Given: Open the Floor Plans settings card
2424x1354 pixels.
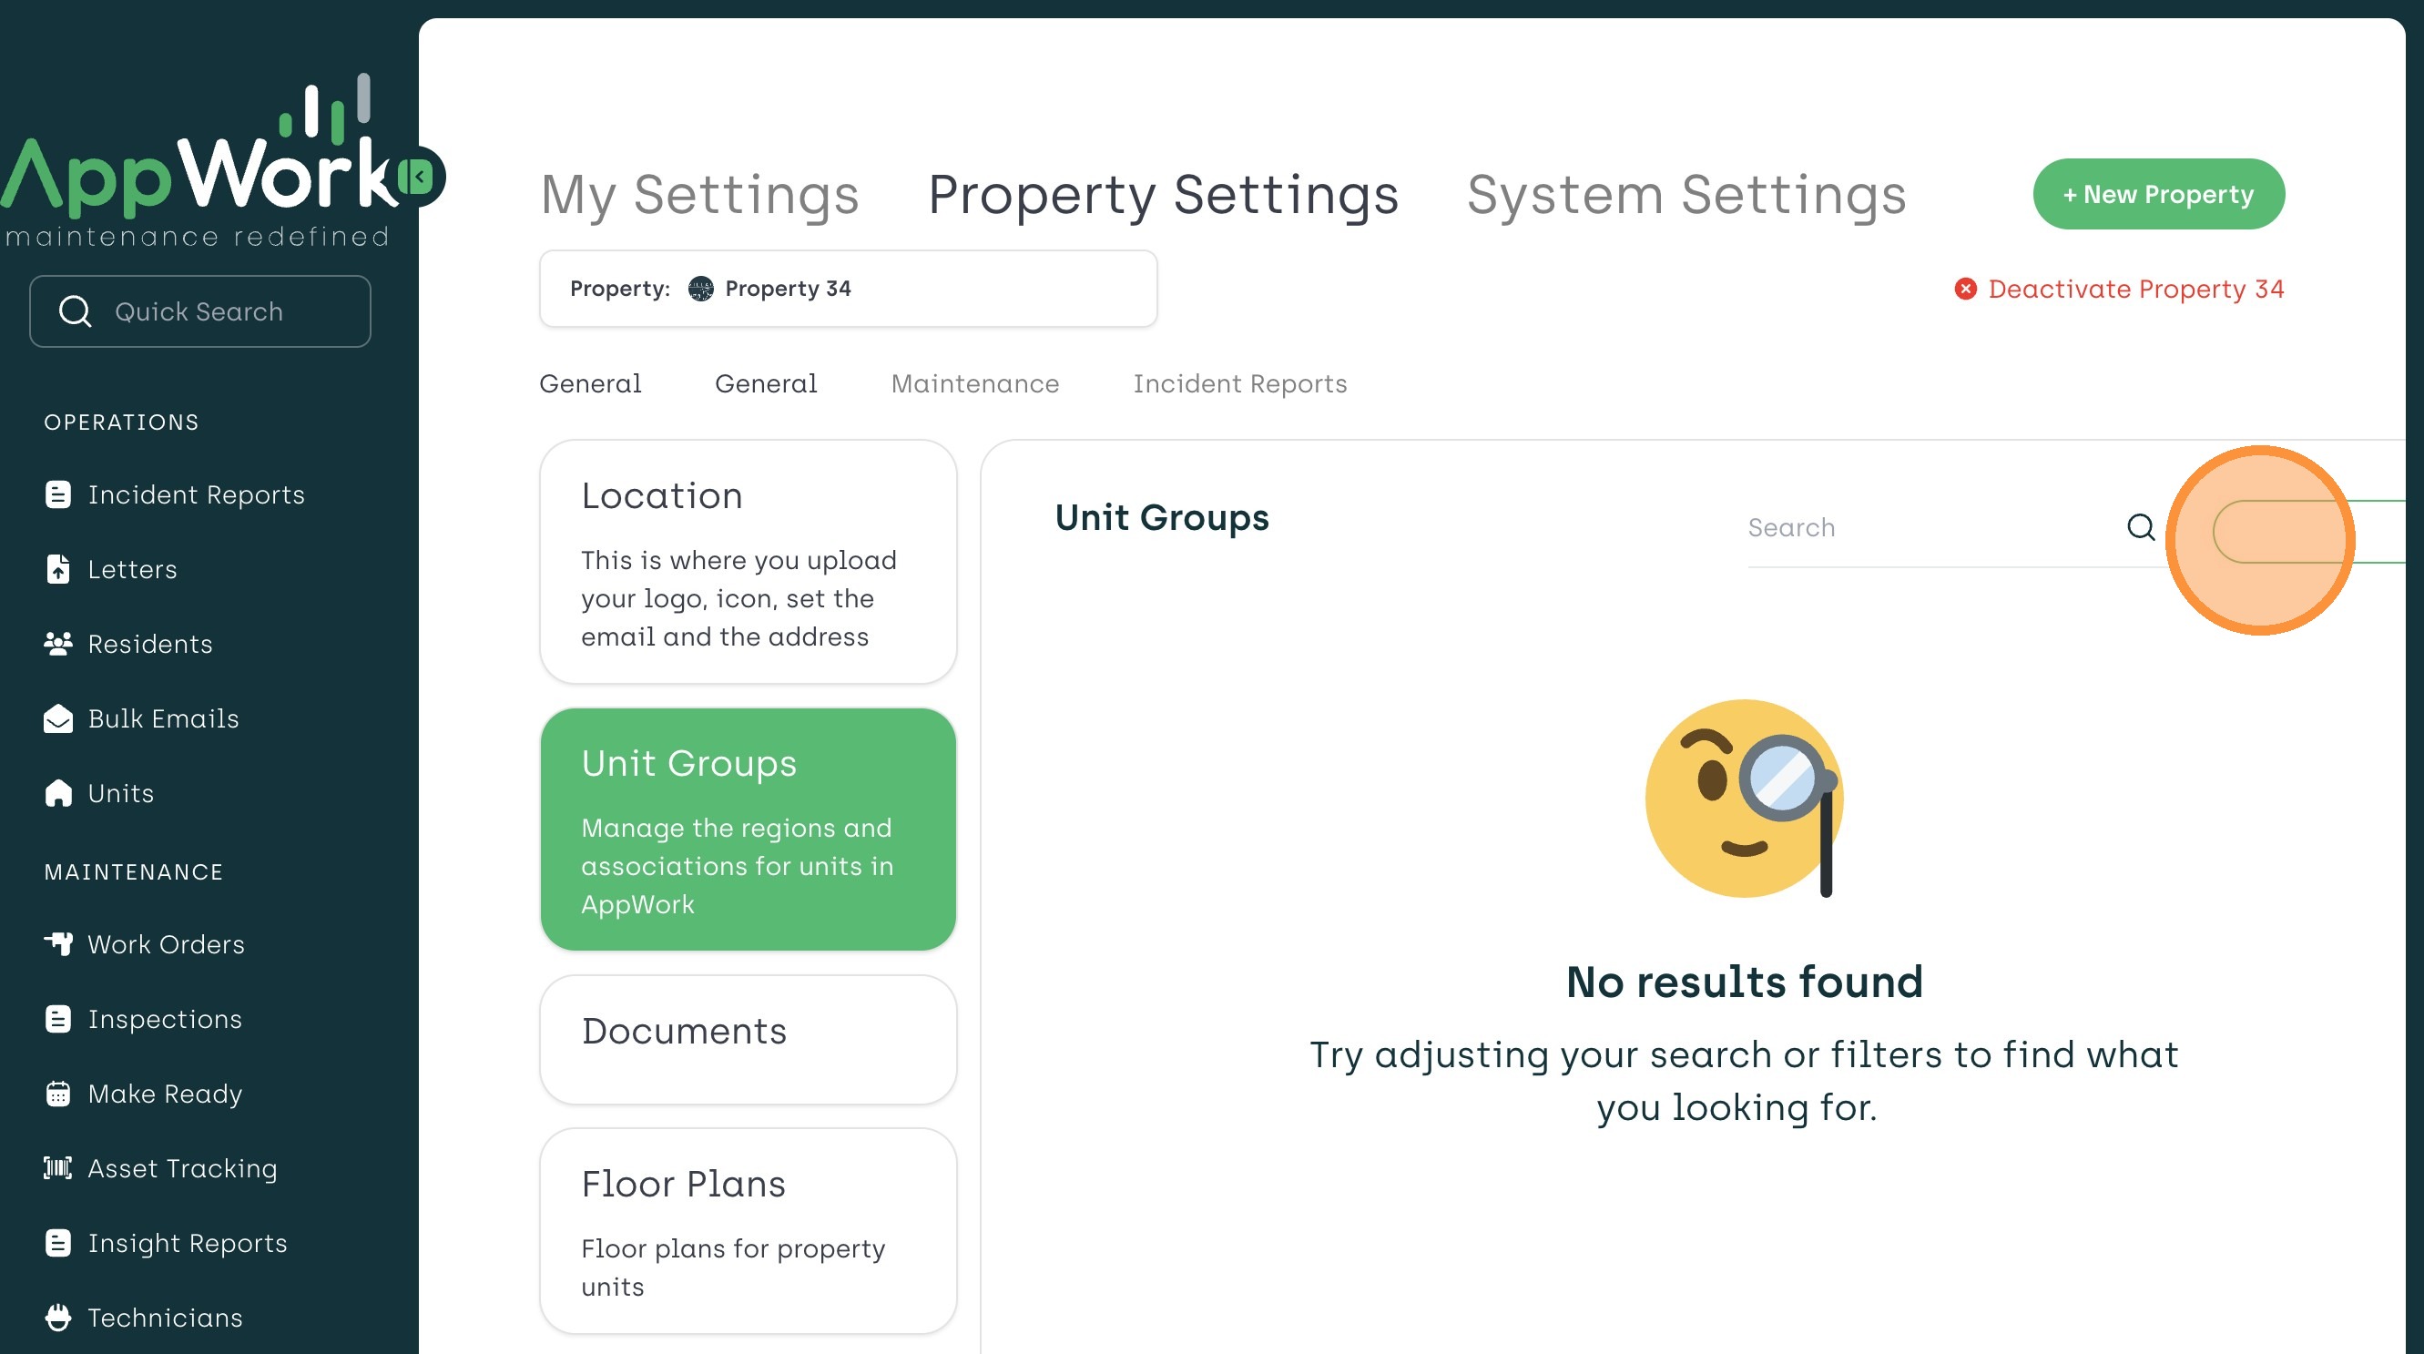Looking at the screenshot, I should [x=748, y=1230].
